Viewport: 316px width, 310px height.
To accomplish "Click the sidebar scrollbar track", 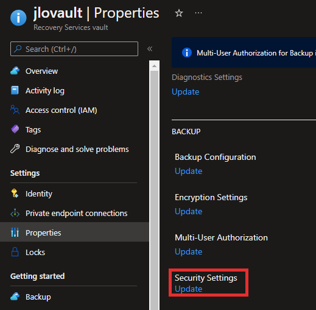I will click(154, 190).
